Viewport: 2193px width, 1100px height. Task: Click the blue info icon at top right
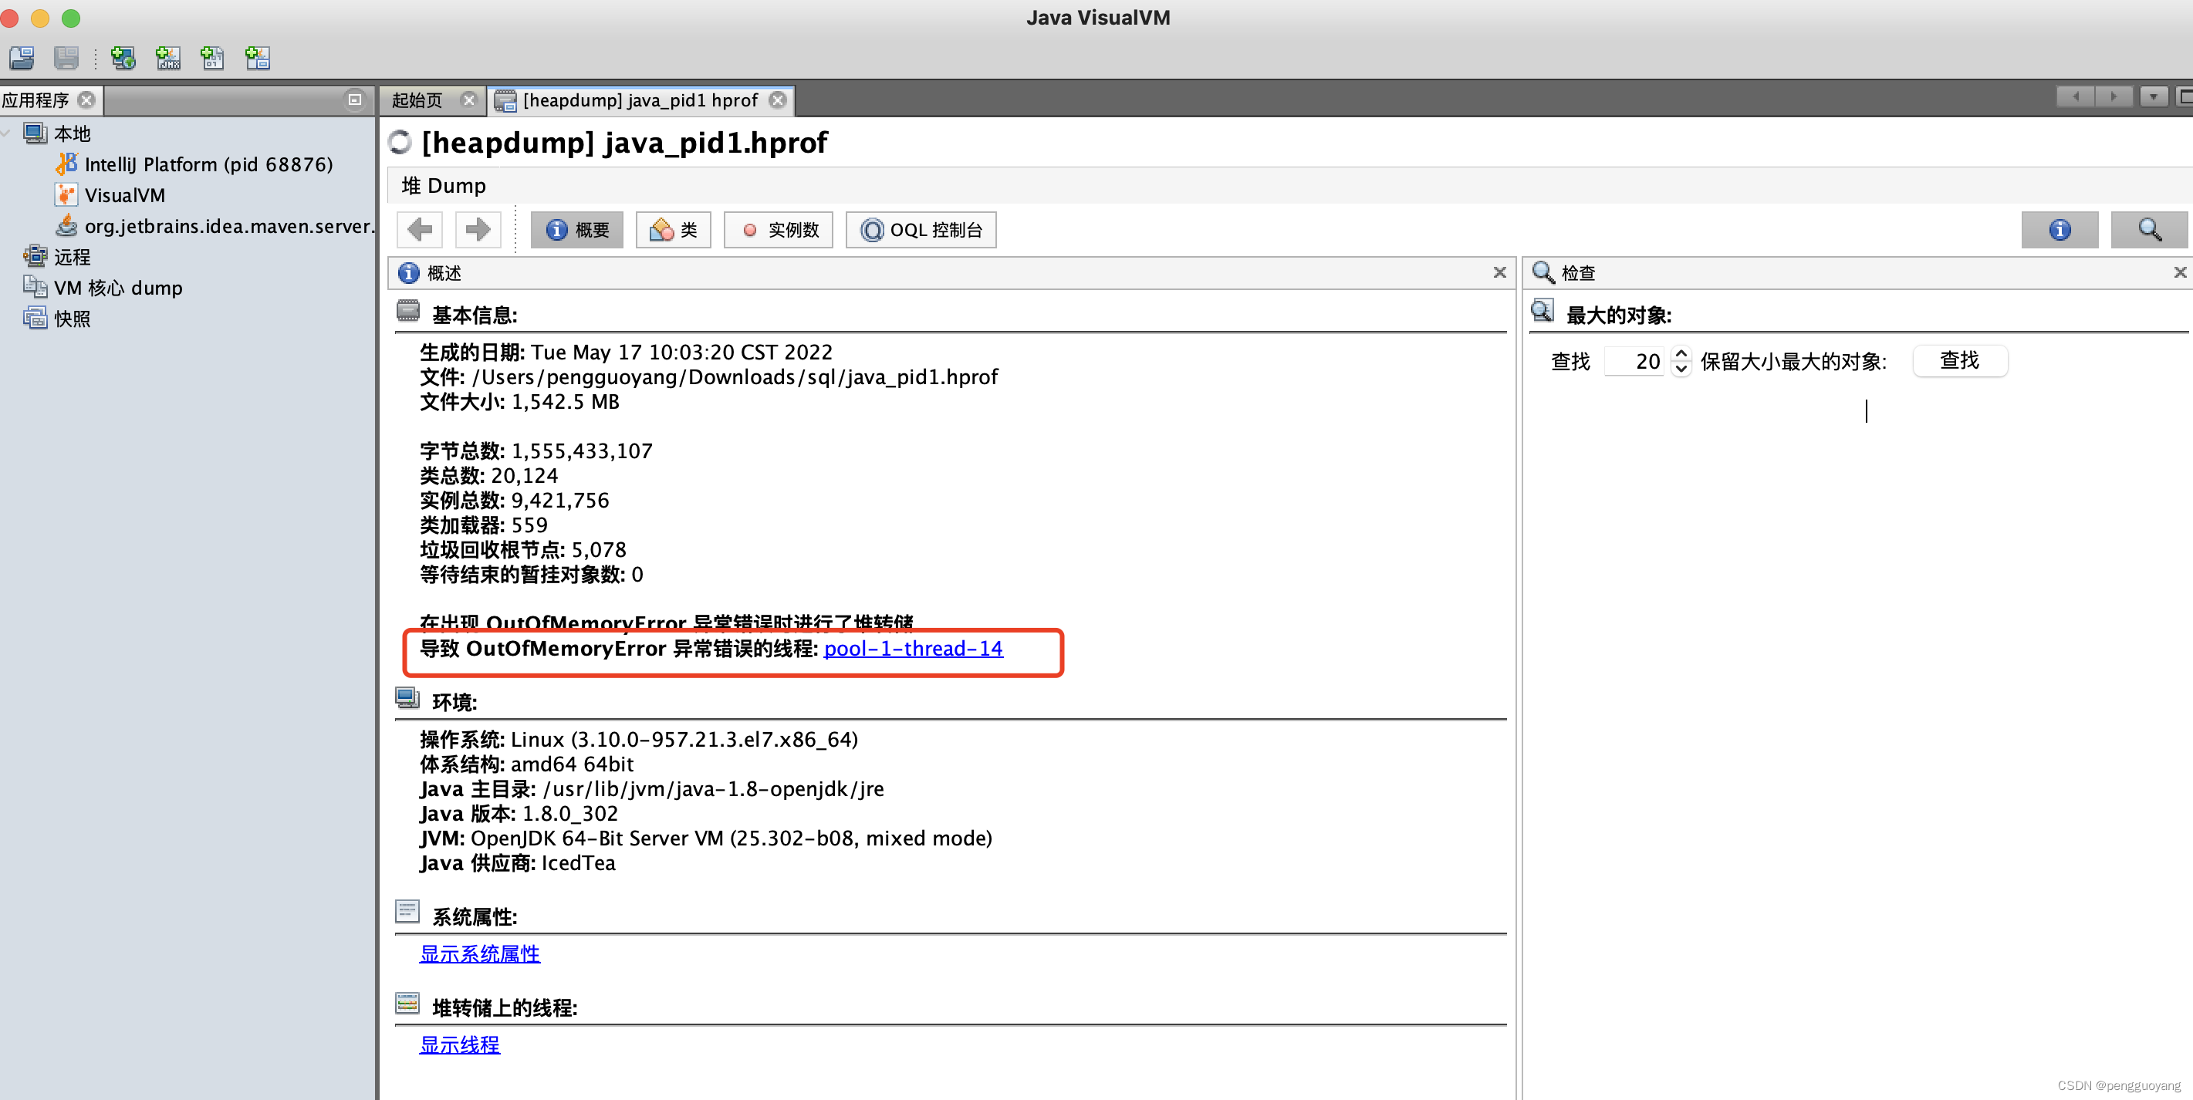[x=2060, y=230]
